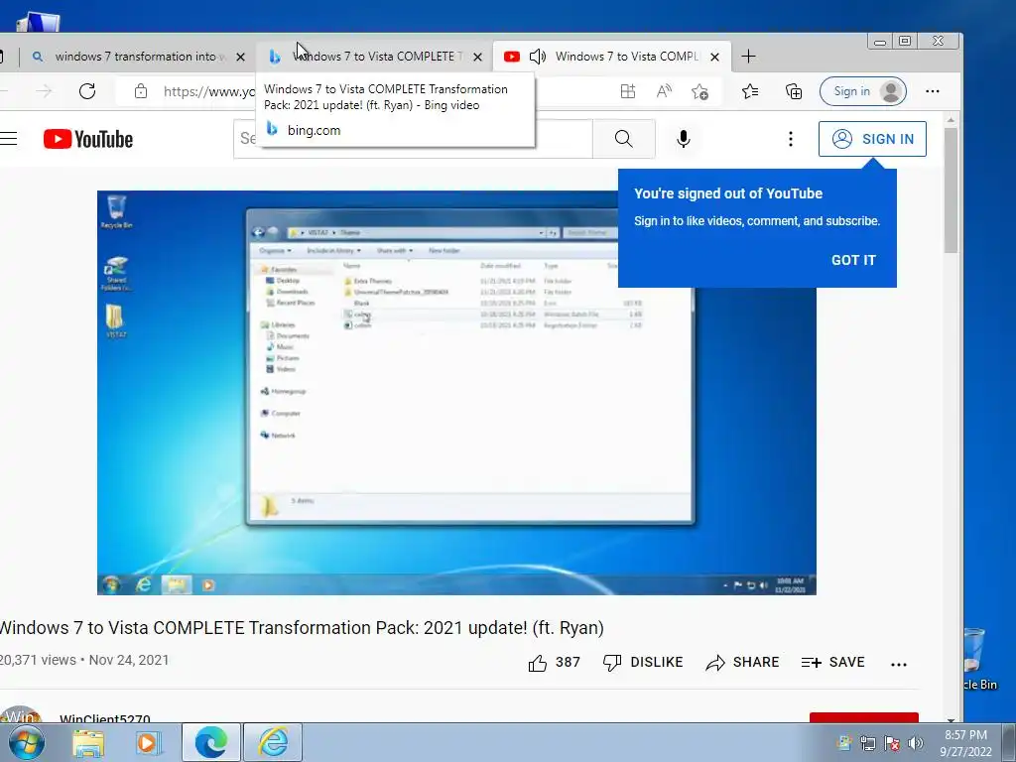Click YouTube SIGN IN button

click(x=872, y=139)
